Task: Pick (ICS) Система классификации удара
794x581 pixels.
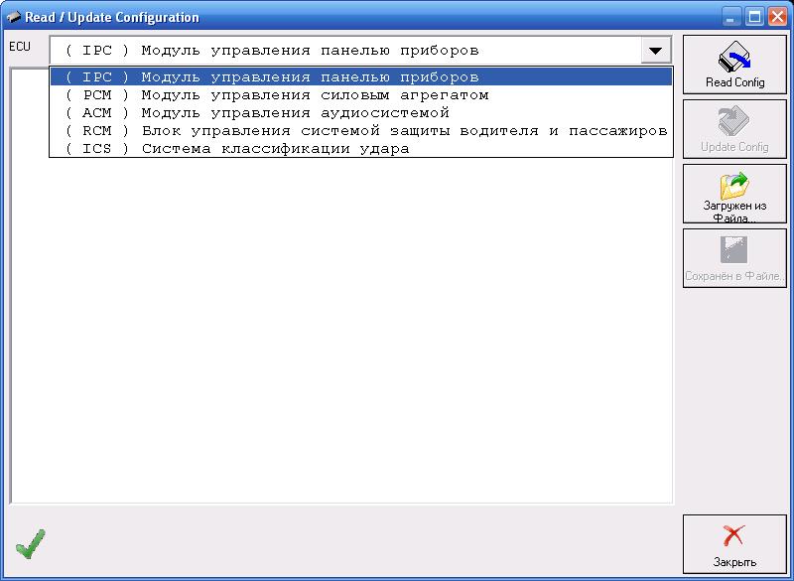Action: click(361, 148)
